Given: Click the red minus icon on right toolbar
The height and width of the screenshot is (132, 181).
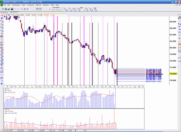Looking at the screenshot, I should click(x=179, y=41).
